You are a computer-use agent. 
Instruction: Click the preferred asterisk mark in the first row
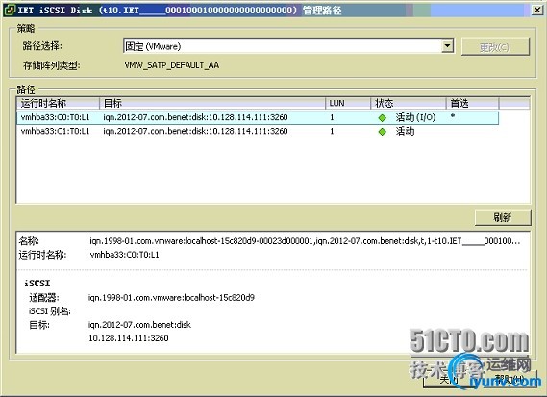point(453,115)
